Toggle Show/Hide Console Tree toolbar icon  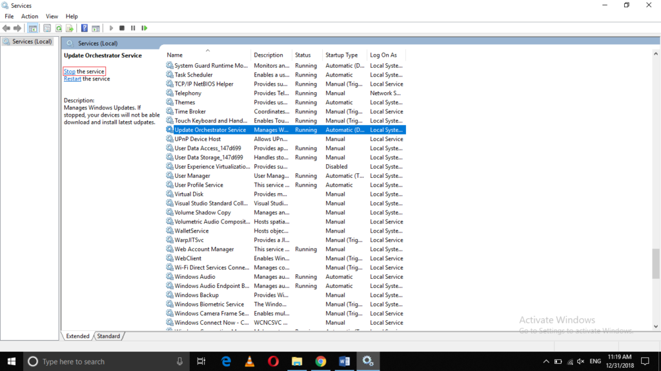tap(32, 28)
